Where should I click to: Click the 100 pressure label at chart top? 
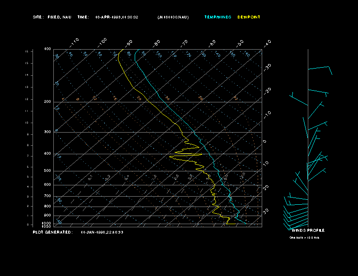[47, 49]
